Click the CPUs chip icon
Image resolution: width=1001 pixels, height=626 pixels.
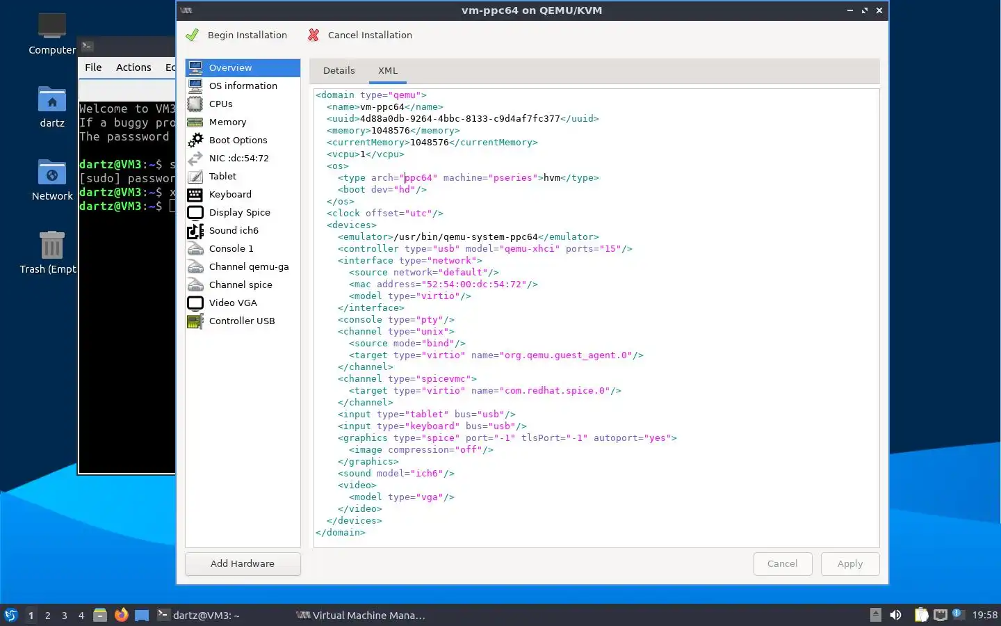coord(195,104)
